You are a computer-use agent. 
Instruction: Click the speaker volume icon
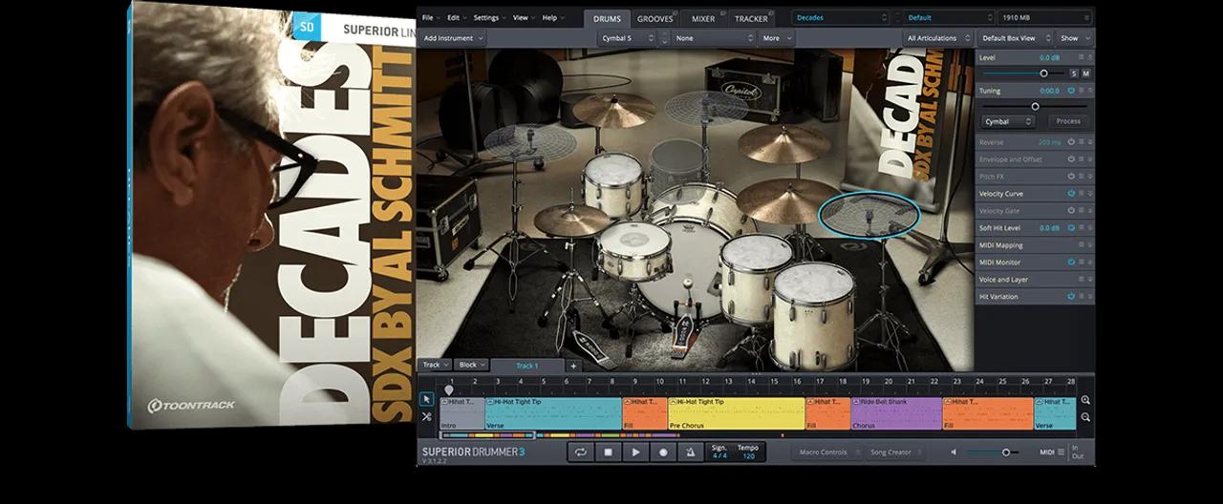click(x=954, y=452)
